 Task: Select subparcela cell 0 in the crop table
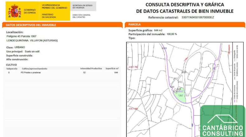tap(9, 73)
